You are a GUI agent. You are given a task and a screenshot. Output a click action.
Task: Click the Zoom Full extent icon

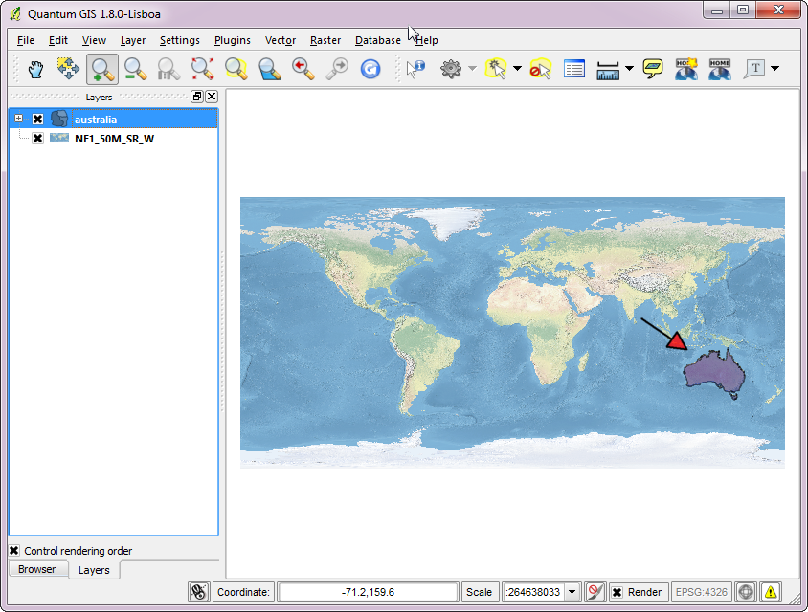tap(202, 69)
